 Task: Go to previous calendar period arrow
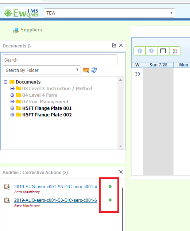click(x=140, y=51)
